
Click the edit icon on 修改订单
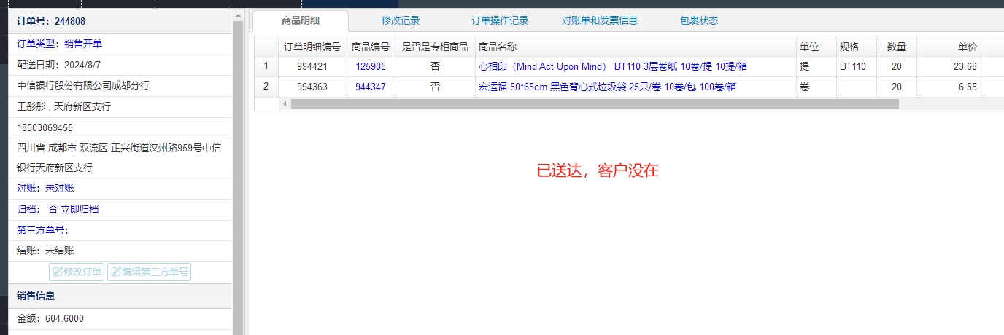point(58,272)
